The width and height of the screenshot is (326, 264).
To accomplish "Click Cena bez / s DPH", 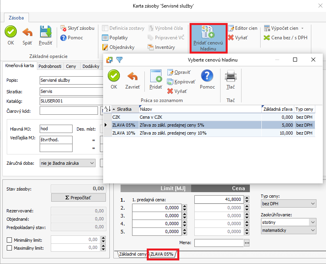I will click(286, 38).
